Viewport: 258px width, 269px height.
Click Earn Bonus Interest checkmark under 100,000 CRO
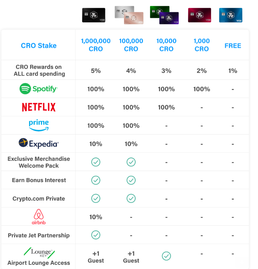tap(131, 180)
